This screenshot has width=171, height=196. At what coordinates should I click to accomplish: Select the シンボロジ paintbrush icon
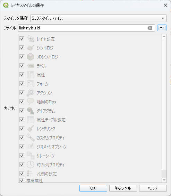click(x=31, y=48)
